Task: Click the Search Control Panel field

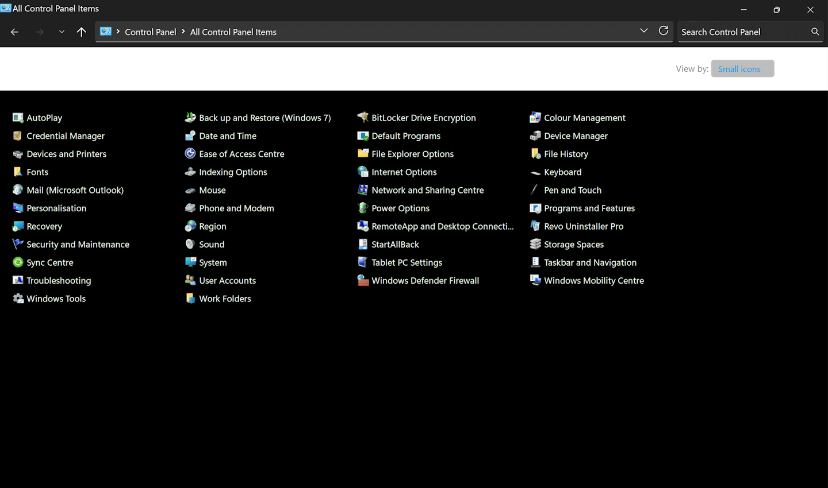Action: click(743, 32)
